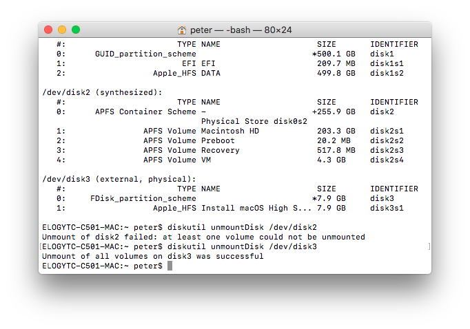Click identifier 'disk2s4'
The height and width of the screenshot is (329, 470).
point(387,160)
